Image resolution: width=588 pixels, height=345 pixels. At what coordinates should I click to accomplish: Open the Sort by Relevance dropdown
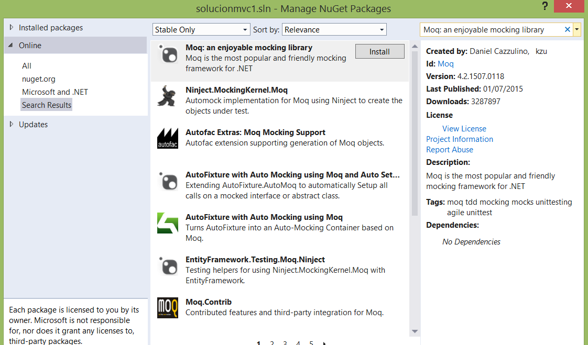[x=334, y=30]
